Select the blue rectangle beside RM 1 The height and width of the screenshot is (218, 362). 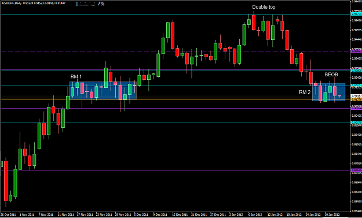click(103, 91)
